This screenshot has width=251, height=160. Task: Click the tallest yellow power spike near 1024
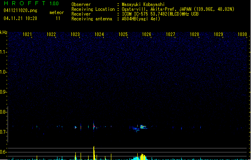[94, 153]
